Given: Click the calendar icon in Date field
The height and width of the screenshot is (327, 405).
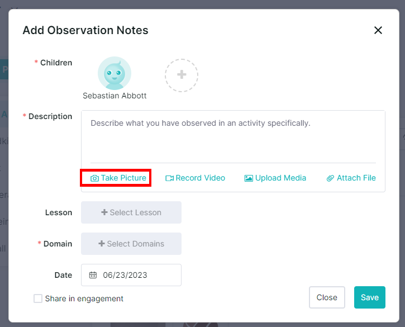Looking at the screenshot, I should click(x=93, y=275).
